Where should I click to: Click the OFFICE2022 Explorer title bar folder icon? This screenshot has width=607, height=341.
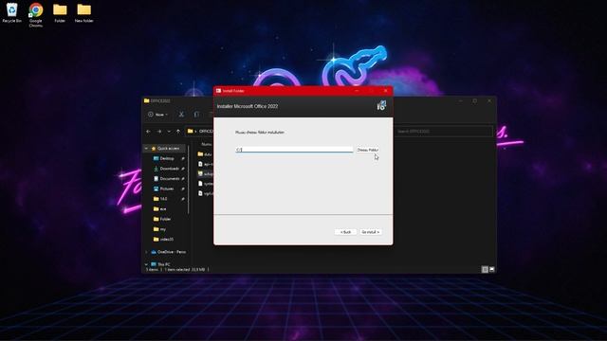pos(146,101)
